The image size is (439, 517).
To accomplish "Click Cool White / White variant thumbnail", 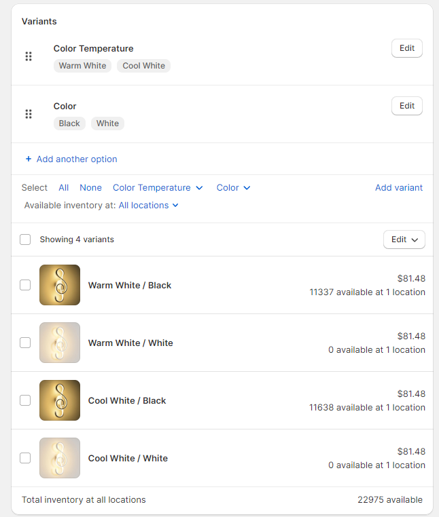I will [x=60, y=458].
